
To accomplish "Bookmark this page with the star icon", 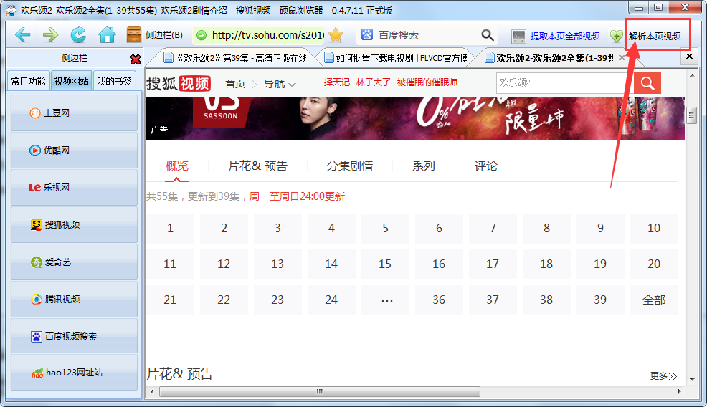I will click(336, 34).
